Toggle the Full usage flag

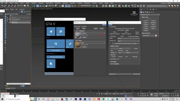125,57
